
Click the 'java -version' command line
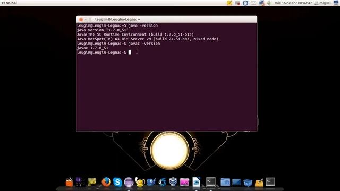(117, 25)
